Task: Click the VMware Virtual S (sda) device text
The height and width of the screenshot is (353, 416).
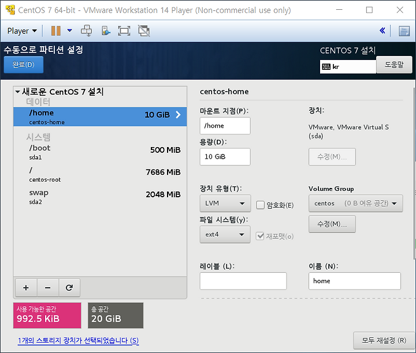Action: click(348, 132)
